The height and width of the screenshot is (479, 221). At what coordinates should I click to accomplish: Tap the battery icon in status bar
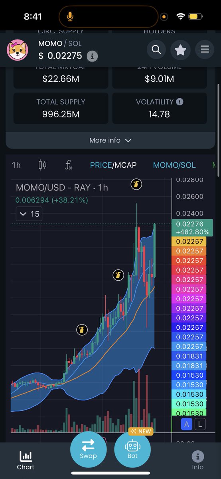click(x=195, y=17)
